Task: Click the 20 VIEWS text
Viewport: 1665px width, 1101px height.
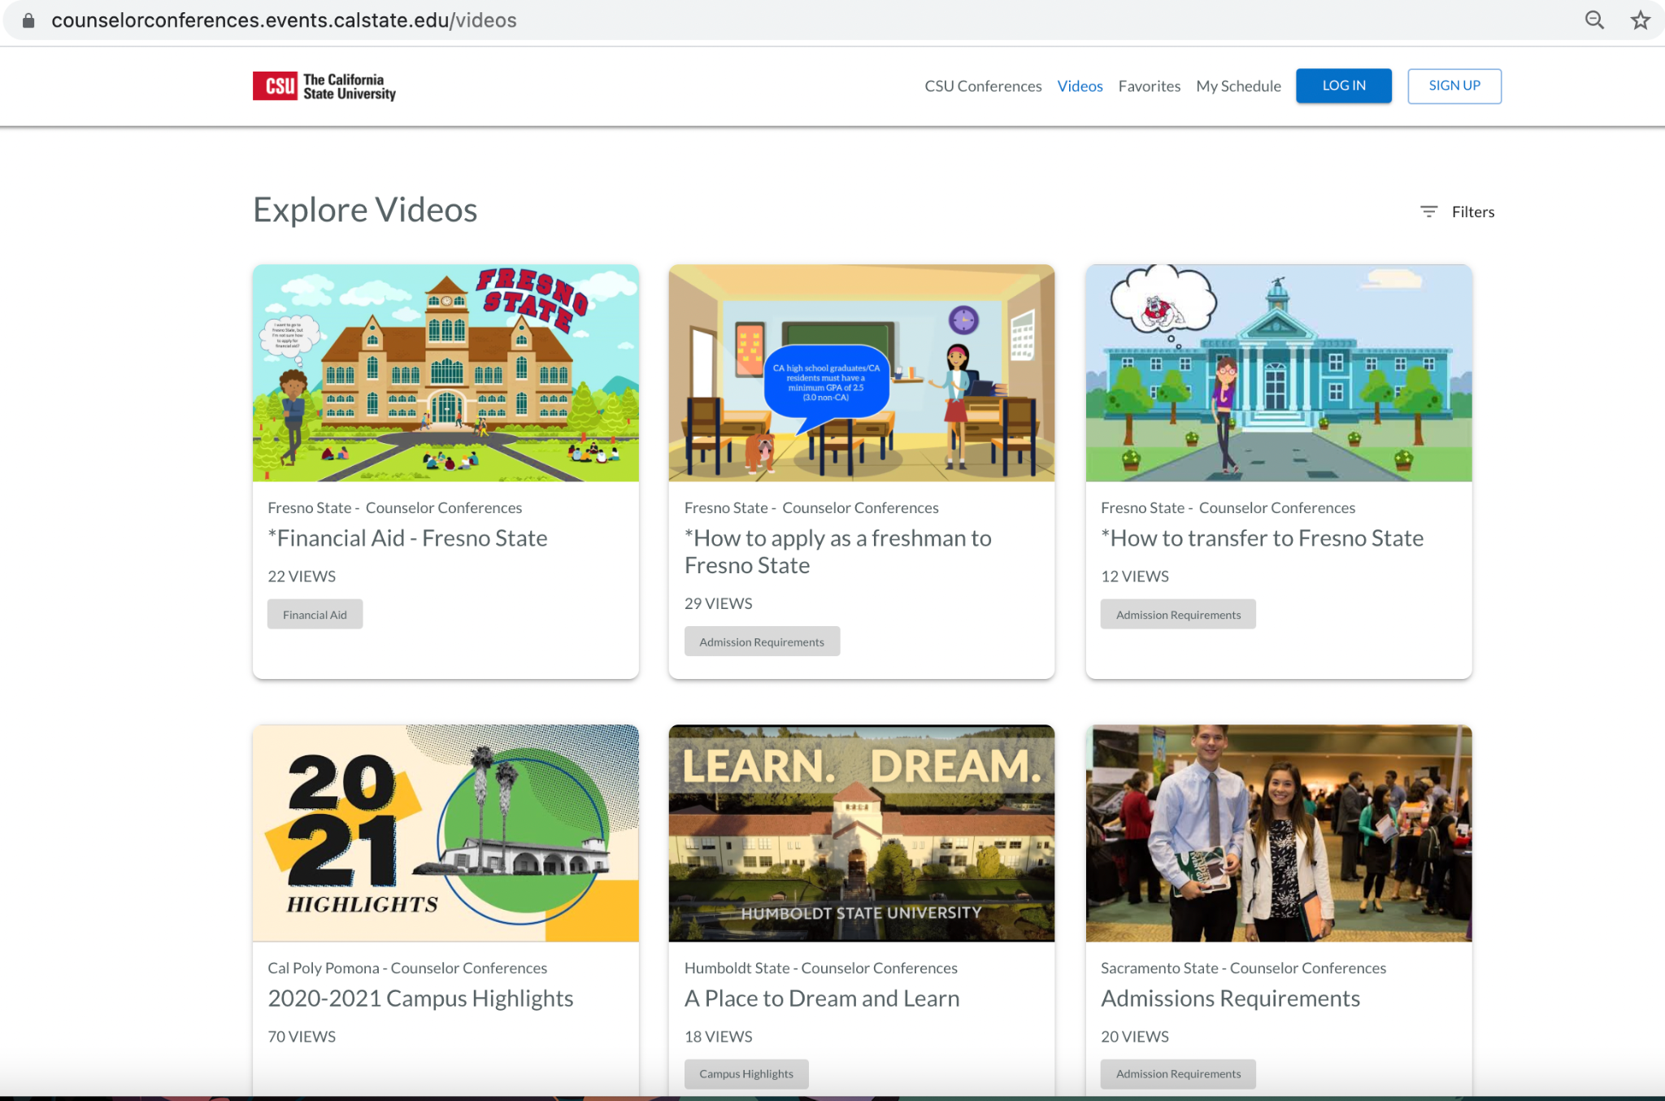Action: click(1135, 1037)
